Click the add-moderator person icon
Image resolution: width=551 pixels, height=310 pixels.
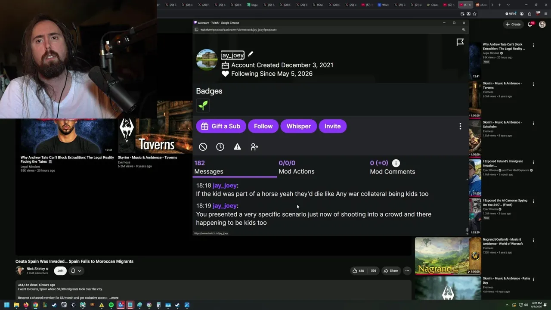click(254, 147)
